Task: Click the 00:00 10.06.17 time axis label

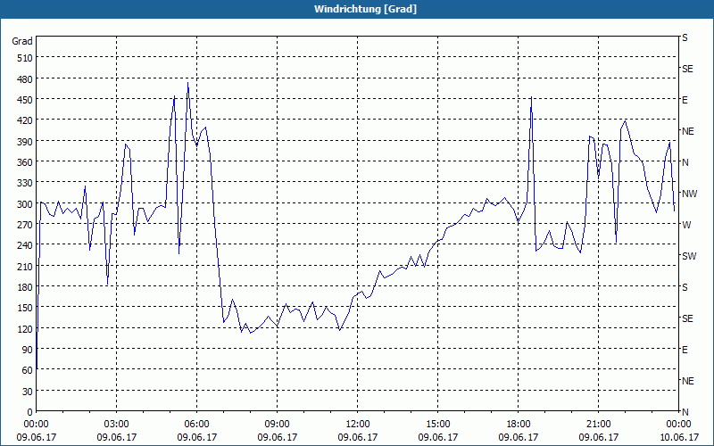Action: (x=678, y=431)
